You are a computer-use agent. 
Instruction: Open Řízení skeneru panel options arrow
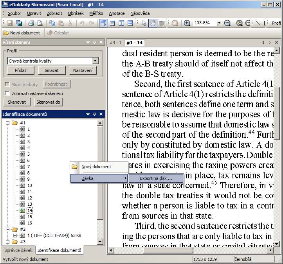[88, 42]
